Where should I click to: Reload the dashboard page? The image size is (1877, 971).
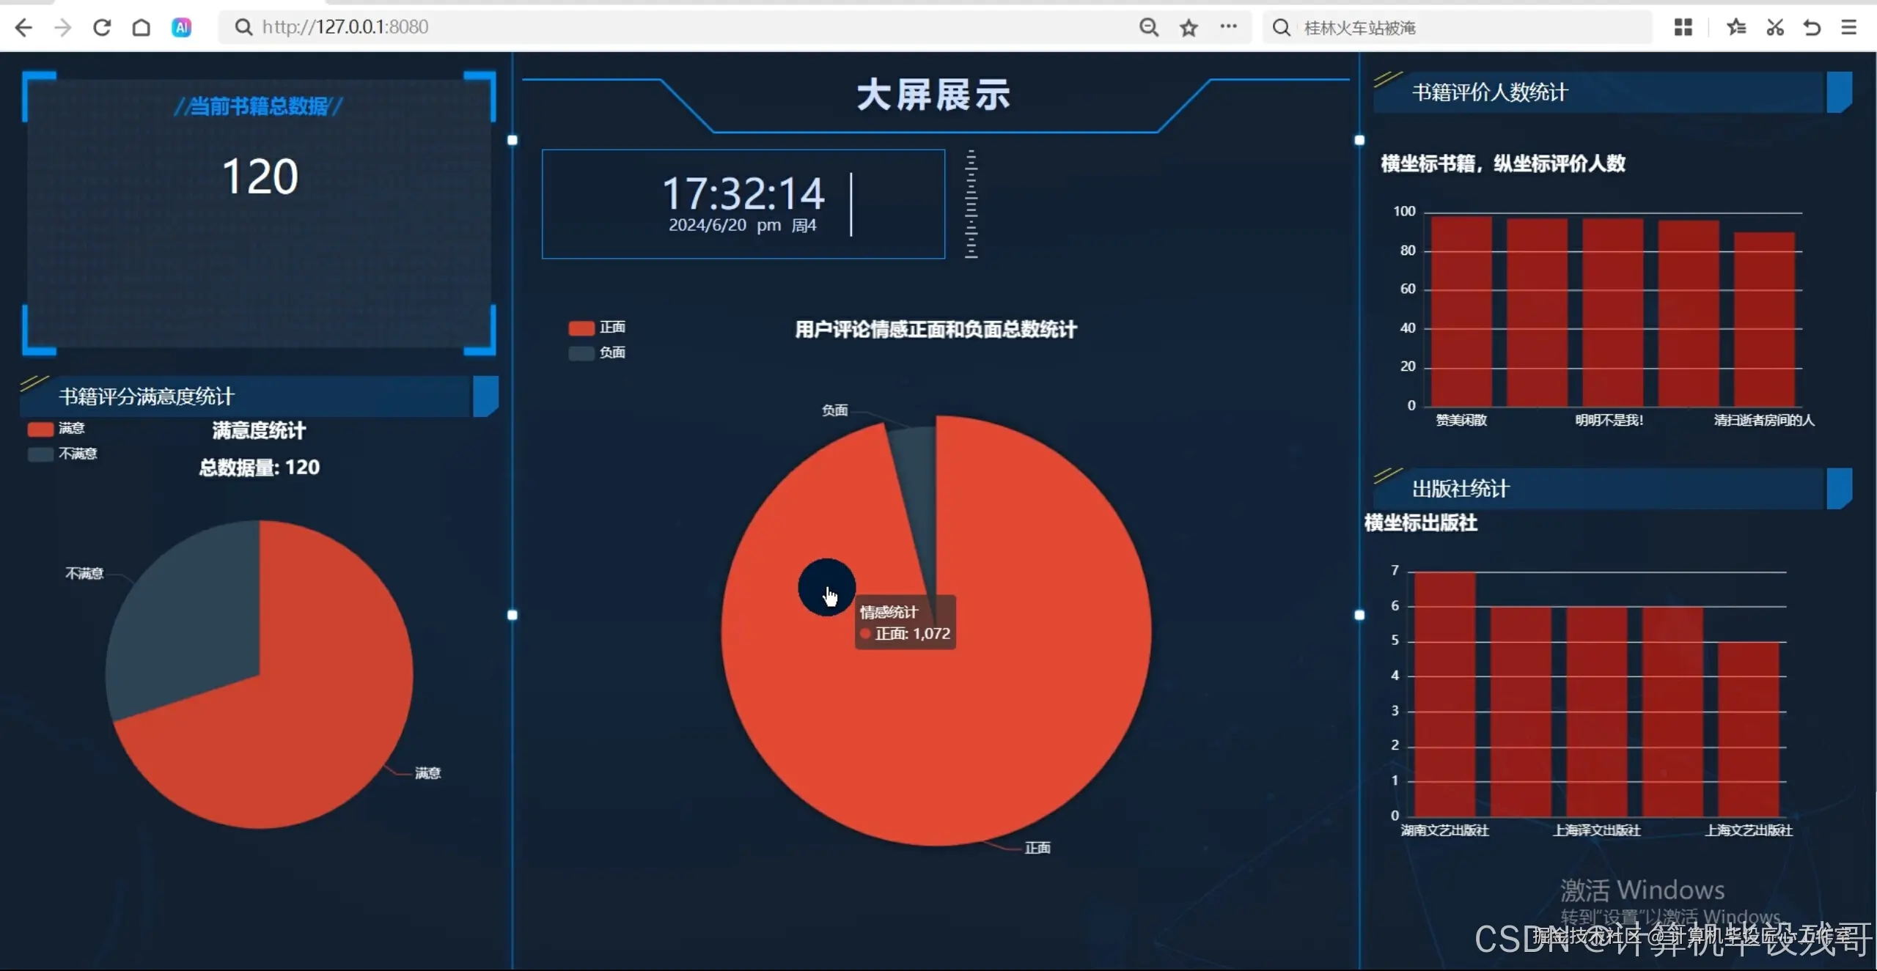coord(103,27)
